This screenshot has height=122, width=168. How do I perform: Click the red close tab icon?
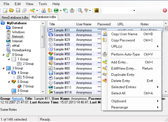[165, 10]
